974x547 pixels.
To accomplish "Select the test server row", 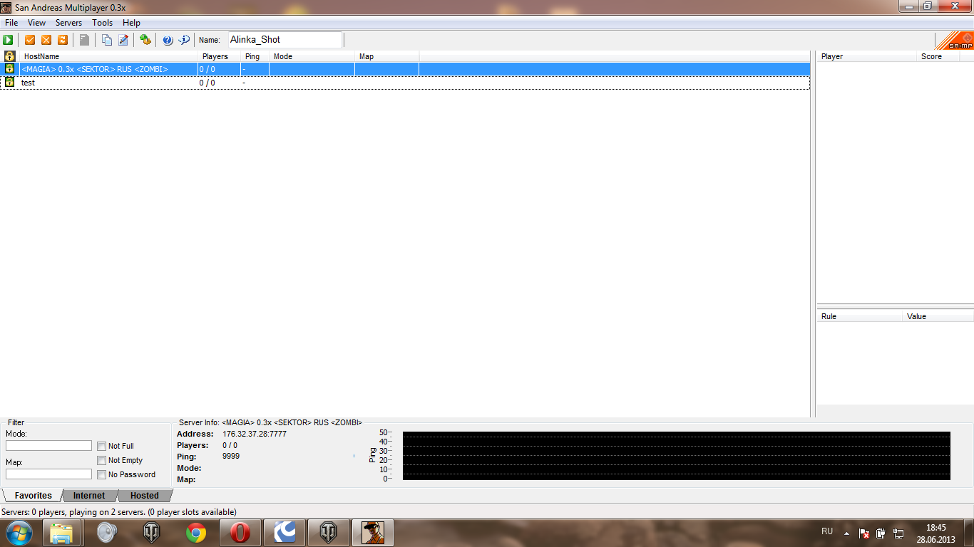I will click(x=405, y=83).
